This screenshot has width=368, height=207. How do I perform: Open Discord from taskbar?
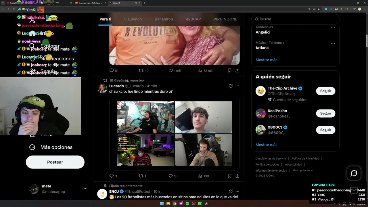point(181,204)
